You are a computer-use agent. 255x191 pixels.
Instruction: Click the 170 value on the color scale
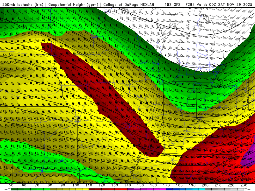pos(166,185)
